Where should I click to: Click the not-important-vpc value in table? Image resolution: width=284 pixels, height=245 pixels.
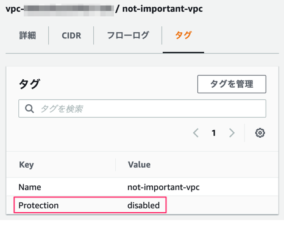163,187
